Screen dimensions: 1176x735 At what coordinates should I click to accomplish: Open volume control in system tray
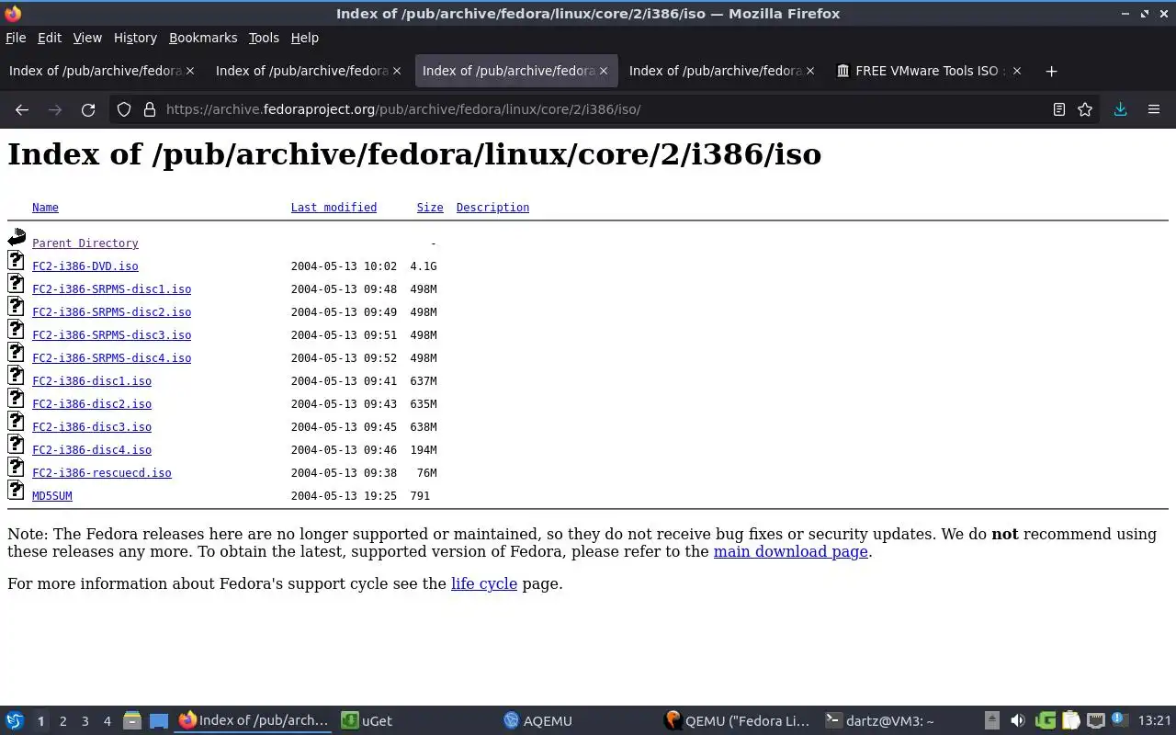(1017, 721)
